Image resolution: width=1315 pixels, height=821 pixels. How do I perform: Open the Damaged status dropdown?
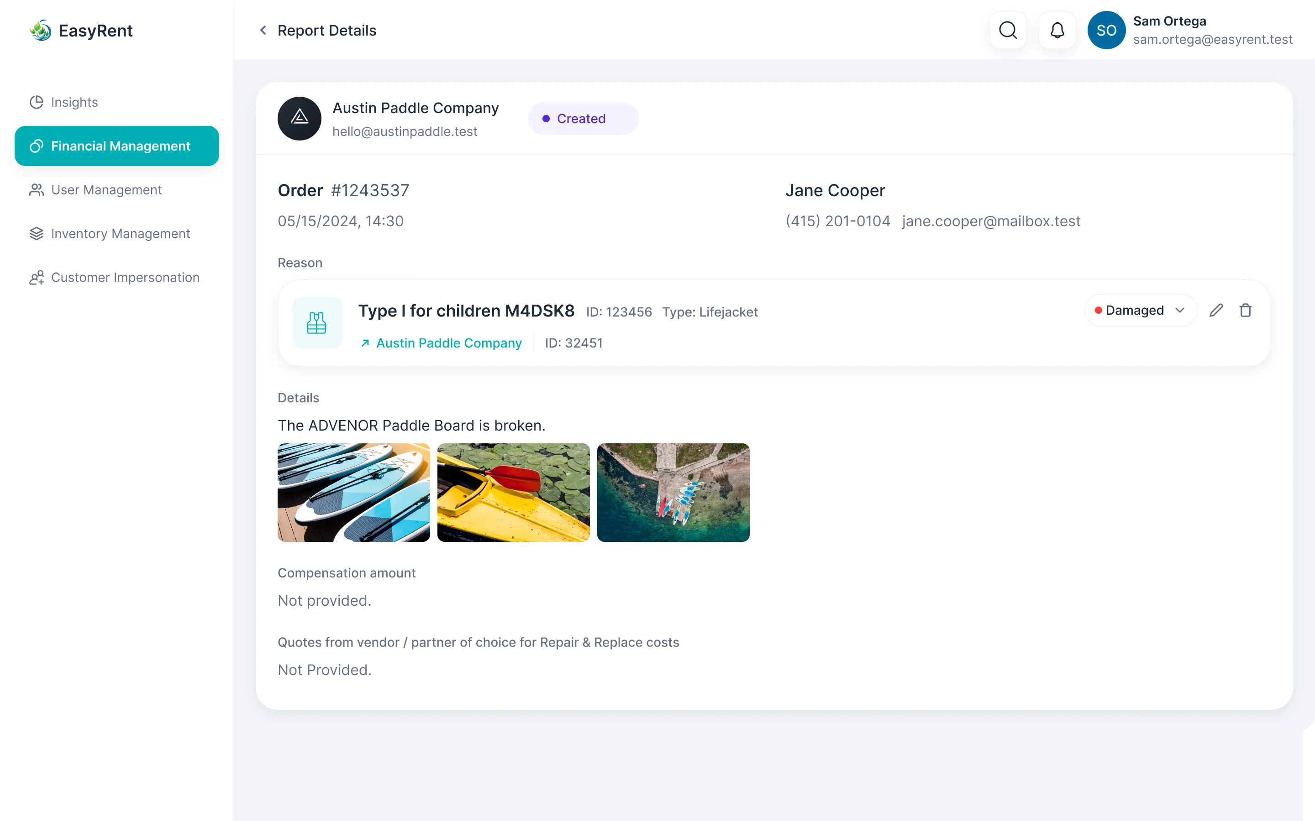coord(1141,310)
